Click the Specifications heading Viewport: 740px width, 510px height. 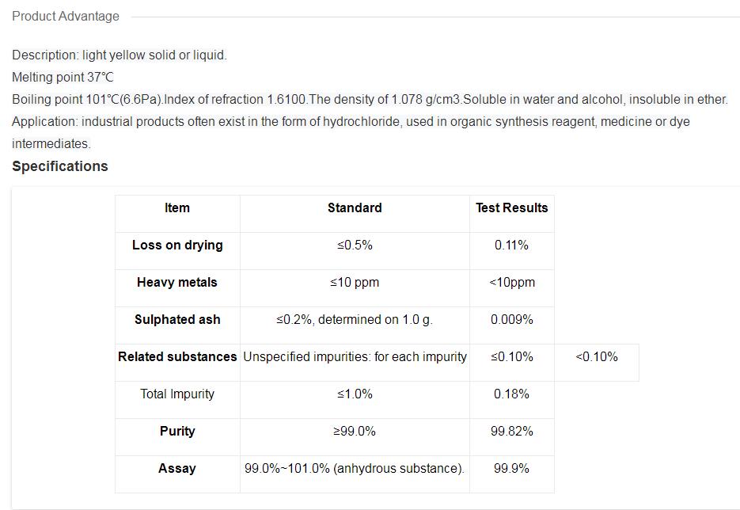pos(60,166)
